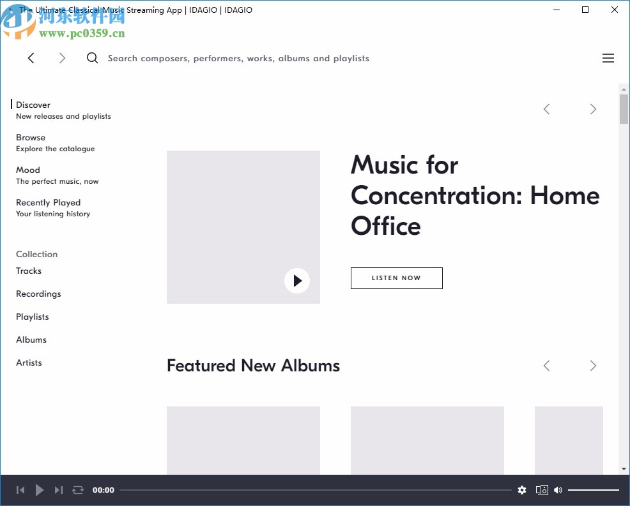Focus the search composers input field

tap(238, 58)
